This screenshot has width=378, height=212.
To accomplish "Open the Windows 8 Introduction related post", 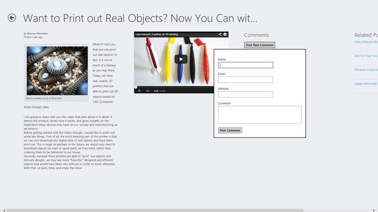I will tap(366, 70).
